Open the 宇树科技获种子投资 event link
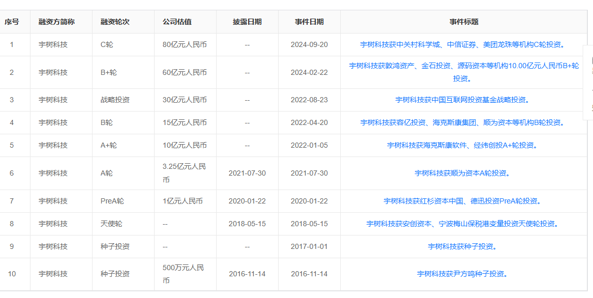 tap(464, 246)
